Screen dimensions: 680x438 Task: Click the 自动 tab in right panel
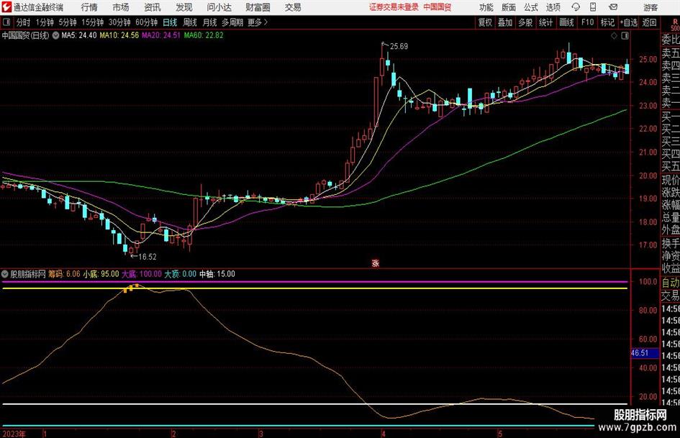point(671,283)
